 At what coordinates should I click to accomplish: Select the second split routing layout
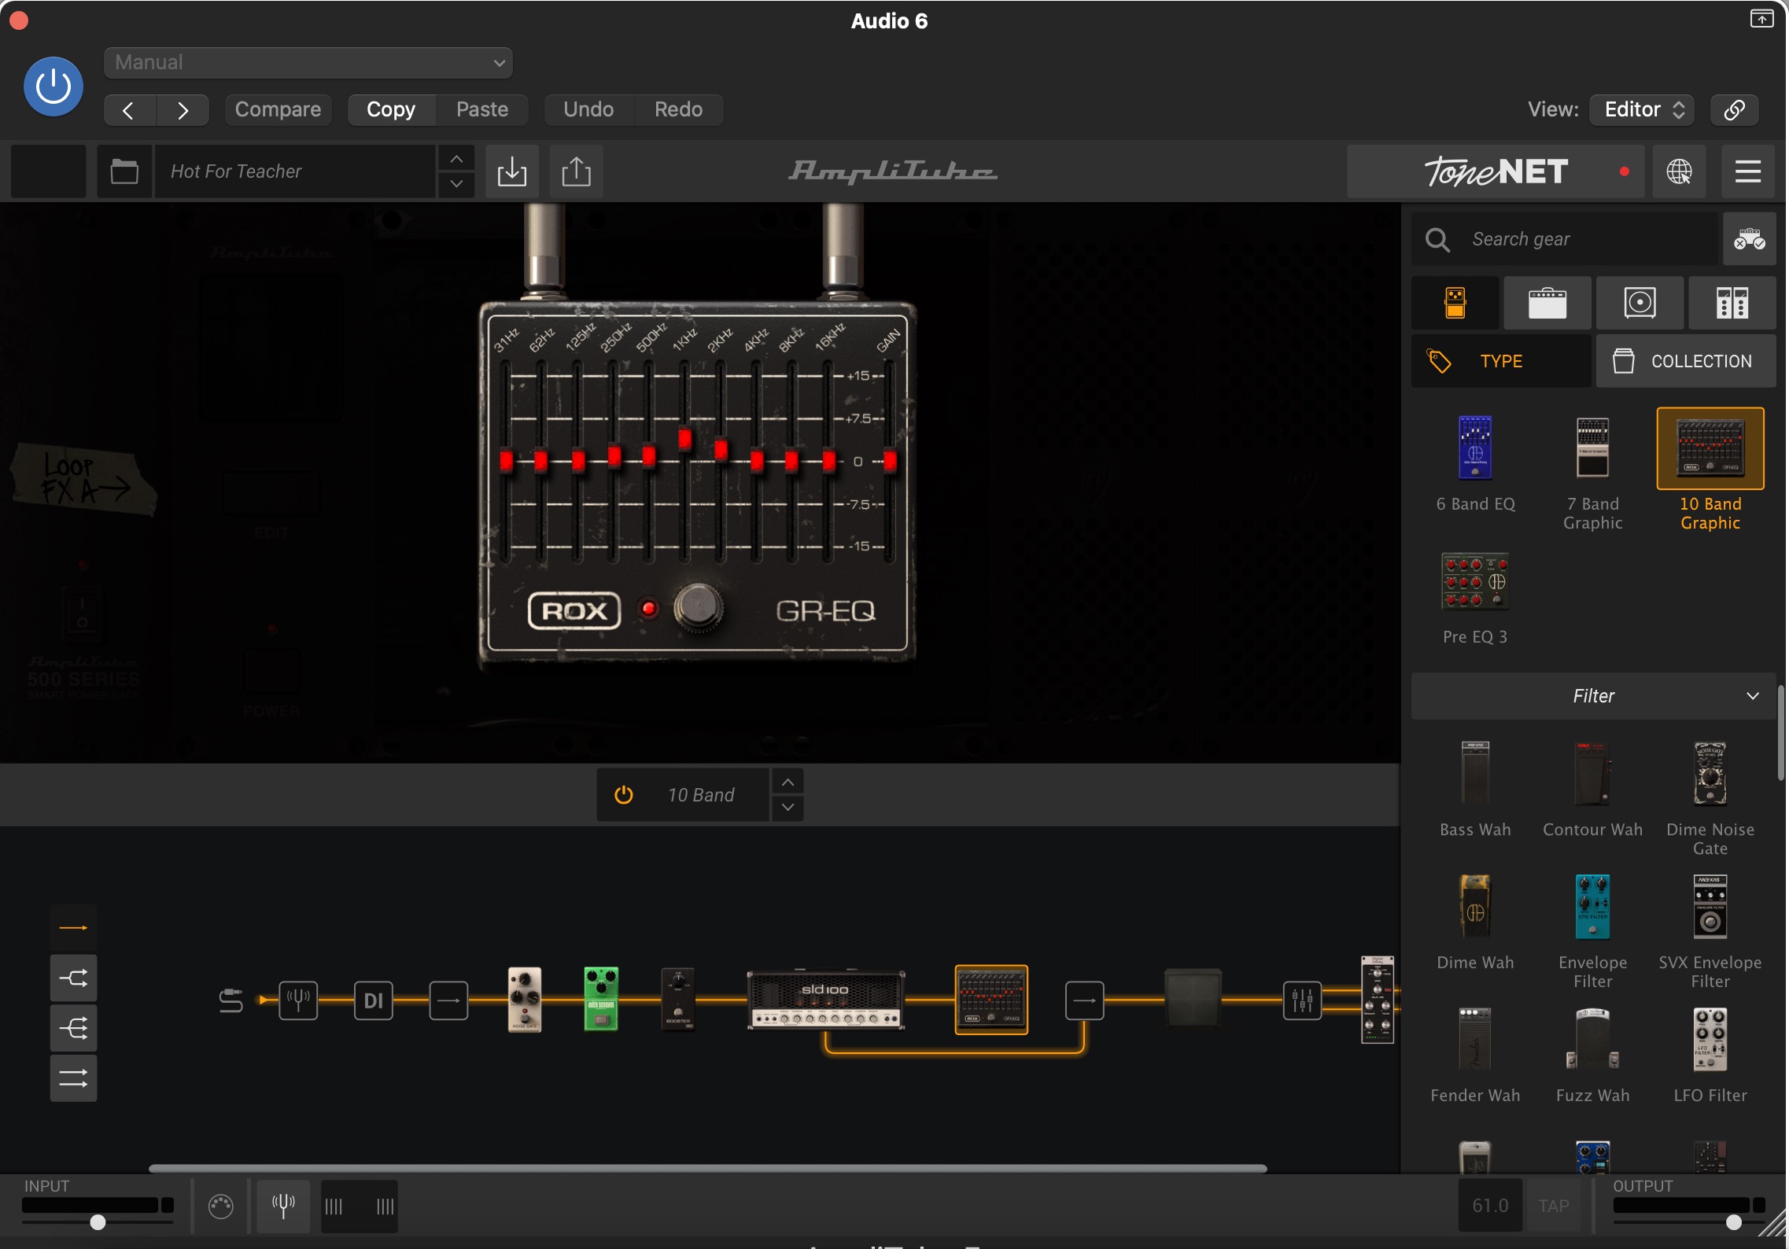click(74, 978)
